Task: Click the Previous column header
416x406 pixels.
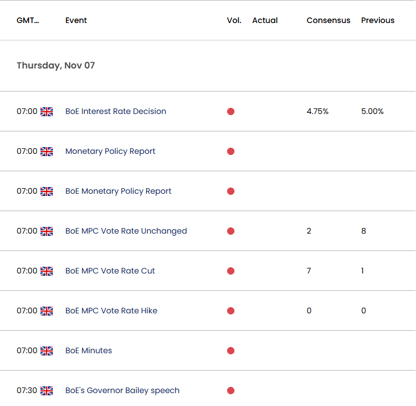Action: [x=378, y=20]
